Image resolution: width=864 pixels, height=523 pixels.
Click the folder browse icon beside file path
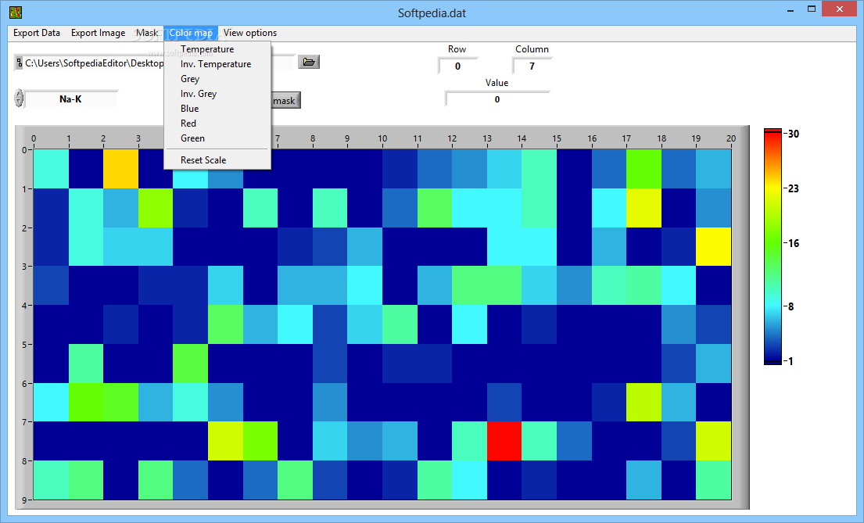(x=309, y=62)
